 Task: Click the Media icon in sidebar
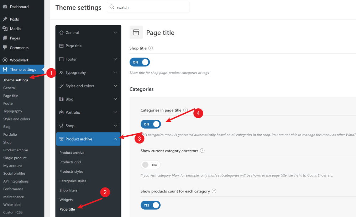point(5,29)
